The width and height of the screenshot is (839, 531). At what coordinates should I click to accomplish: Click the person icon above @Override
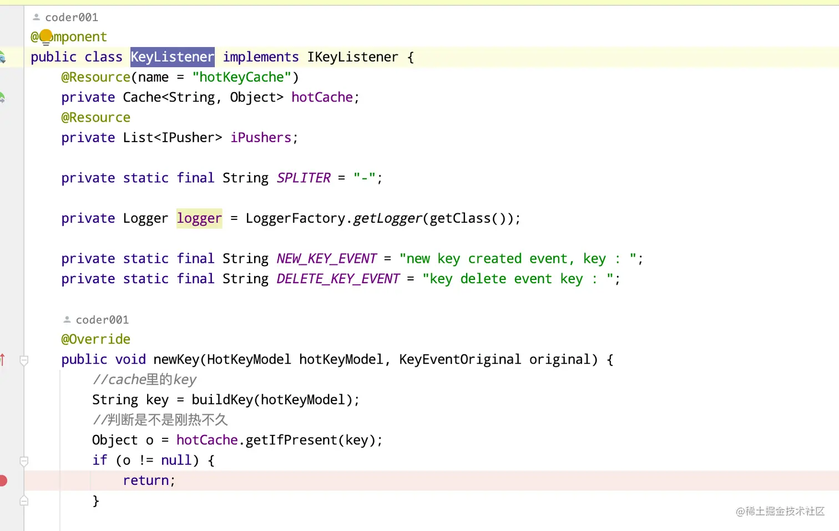click(67, 319)
